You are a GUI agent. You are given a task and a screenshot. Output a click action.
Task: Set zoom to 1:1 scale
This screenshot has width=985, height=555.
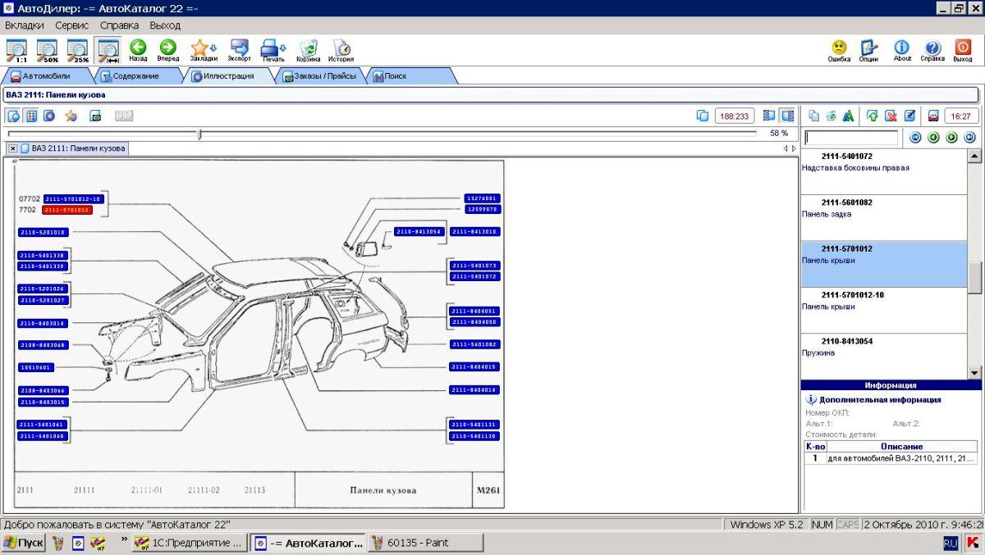tap(16, 50)
